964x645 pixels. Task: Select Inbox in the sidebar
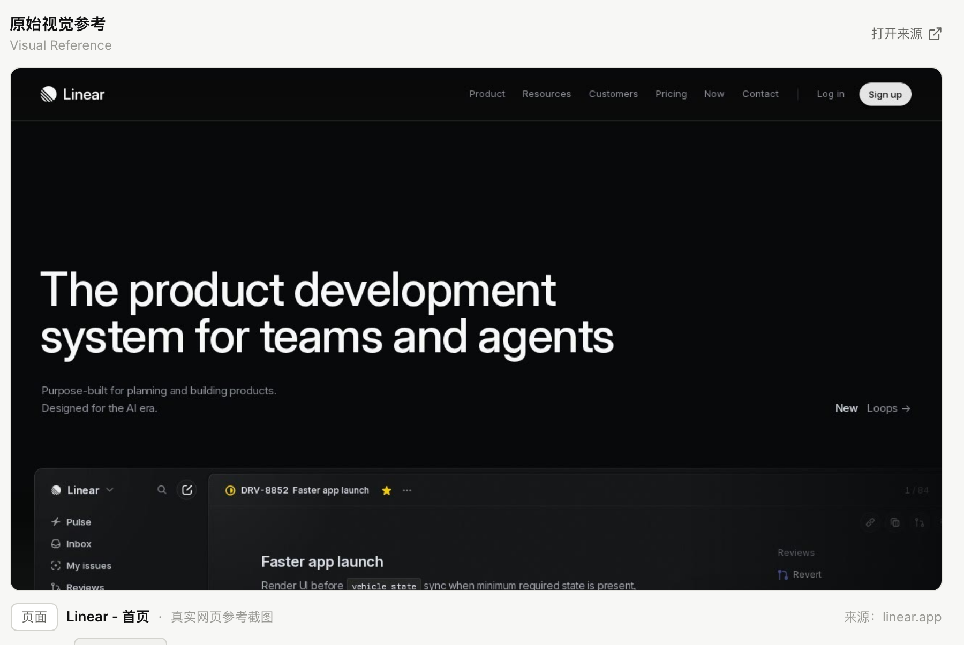(x=79, y=544)
